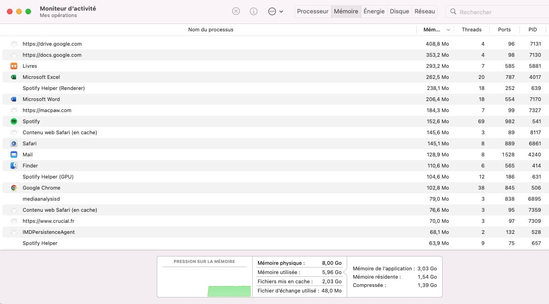Click the Mail envelope icon
This screenshot has width=549, height=304.
pos(14,155)
